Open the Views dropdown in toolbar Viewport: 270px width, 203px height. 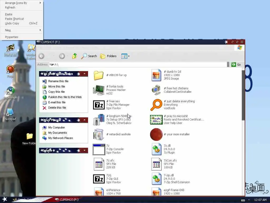pos(125,56)
